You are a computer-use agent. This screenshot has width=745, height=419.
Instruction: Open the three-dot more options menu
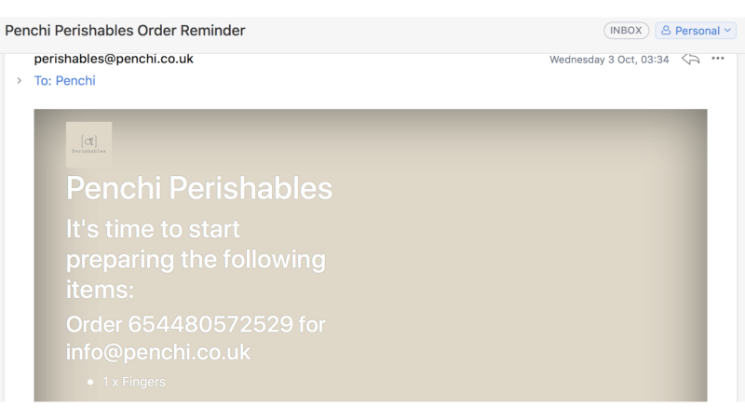click(717, 59)
